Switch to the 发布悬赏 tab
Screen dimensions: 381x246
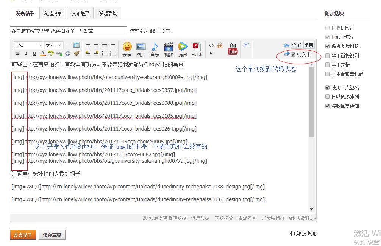click(80, 13)
